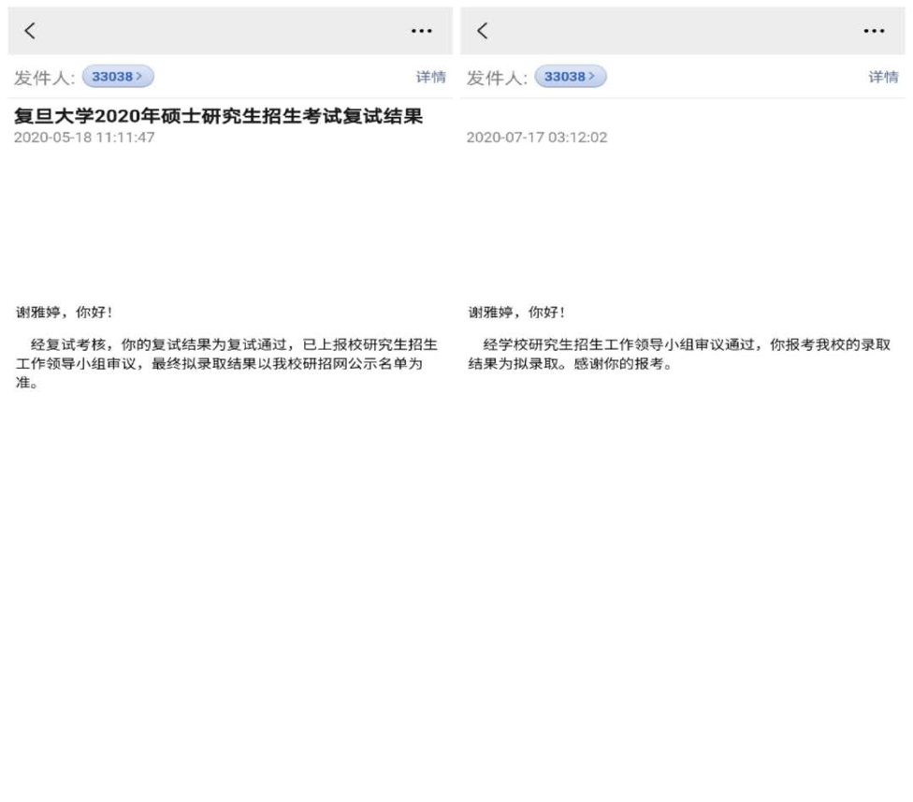Open more options in the right email header
913x802 pixels.
[x=874, y=31]
